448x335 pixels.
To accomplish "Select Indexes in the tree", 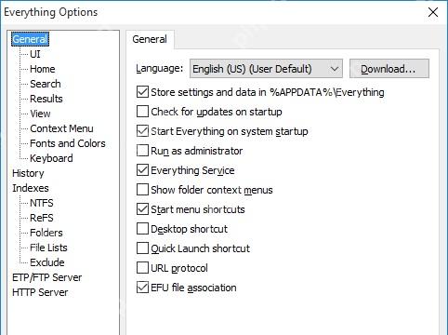I will tap(31, 188).
